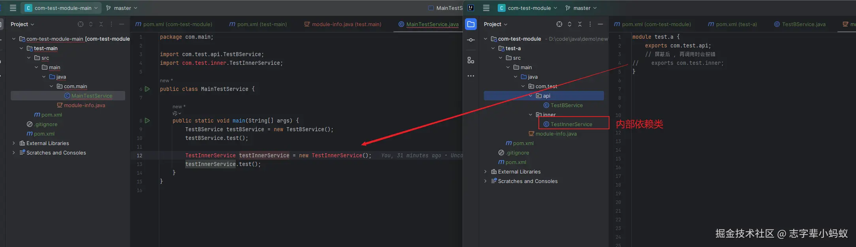This screenshot has width=856, height=247.
Task: Switch to TestBService.java tab
Action: point(800,24)
